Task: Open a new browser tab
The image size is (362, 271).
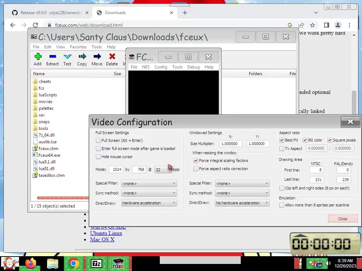Action: [185, 13]
